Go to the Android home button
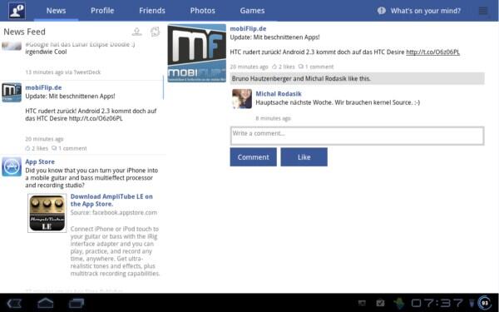The image size is (499, 312). [46, 303]
